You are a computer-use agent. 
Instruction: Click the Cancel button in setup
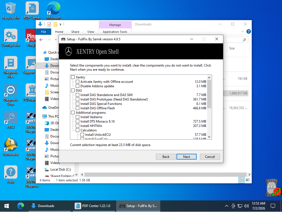click(210, 157)
